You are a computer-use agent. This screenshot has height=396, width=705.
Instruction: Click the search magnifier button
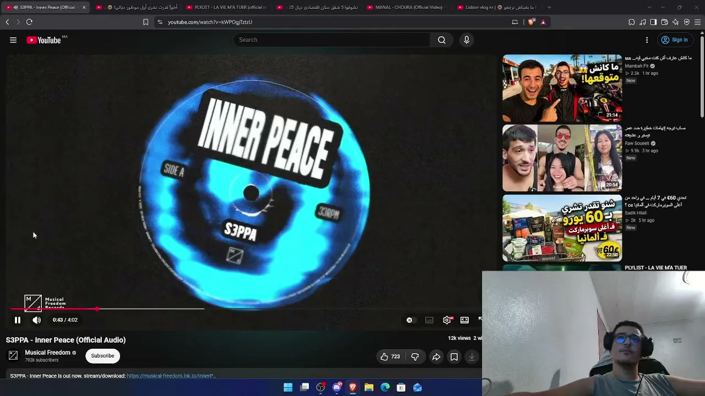pos(442,40)
